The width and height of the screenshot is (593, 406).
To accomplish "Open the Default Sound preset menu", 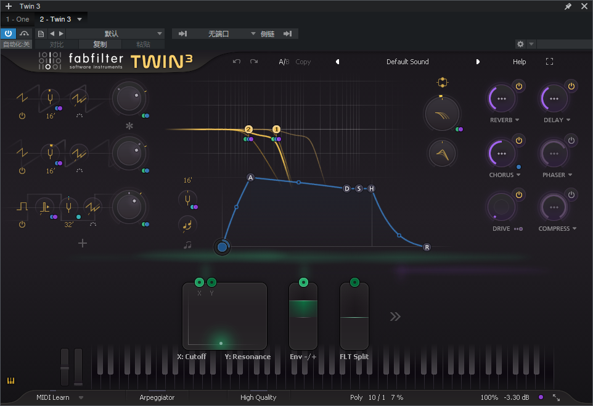I will [x=407, y=62].
